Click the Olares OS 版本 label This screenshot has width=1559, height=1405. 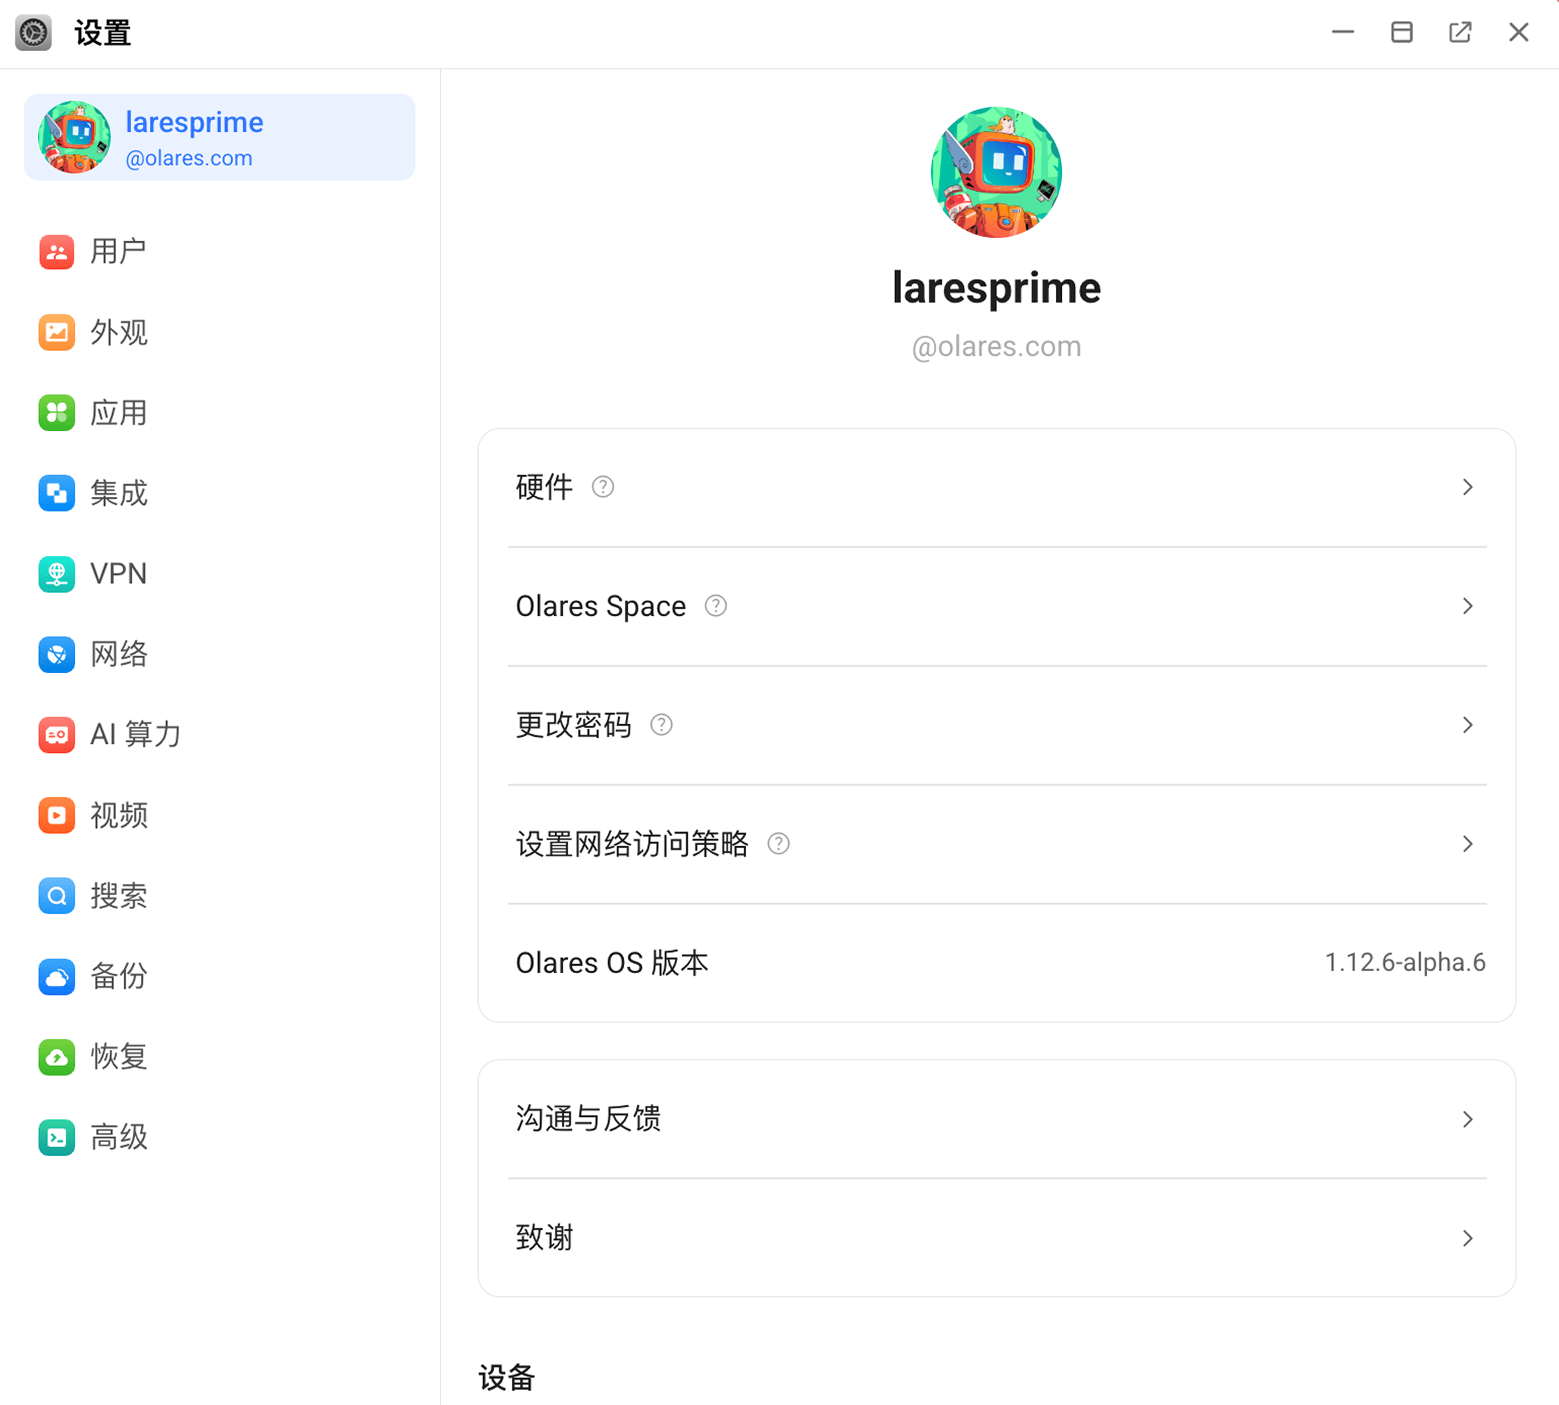612,962
